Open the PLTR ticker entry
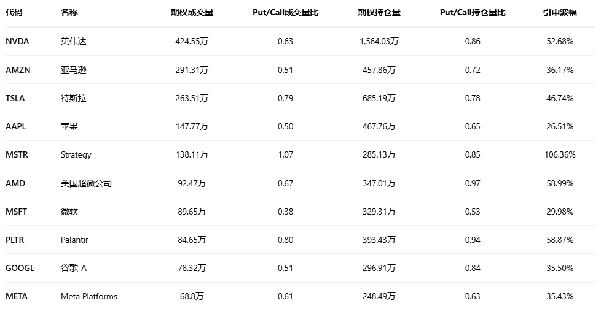Image resolution: width=601 pixels, height=309 pixels. pyautogui.click(x=15, y=240)
